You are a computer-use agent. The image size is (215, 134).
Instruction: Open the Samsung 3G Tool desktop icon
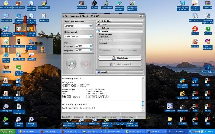(31, 122)
